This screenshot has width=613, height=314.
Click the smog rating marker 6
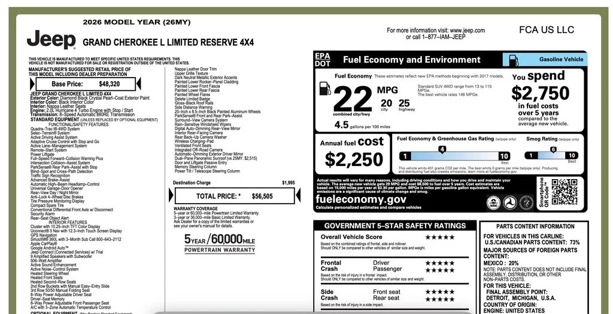coord(553,150)
